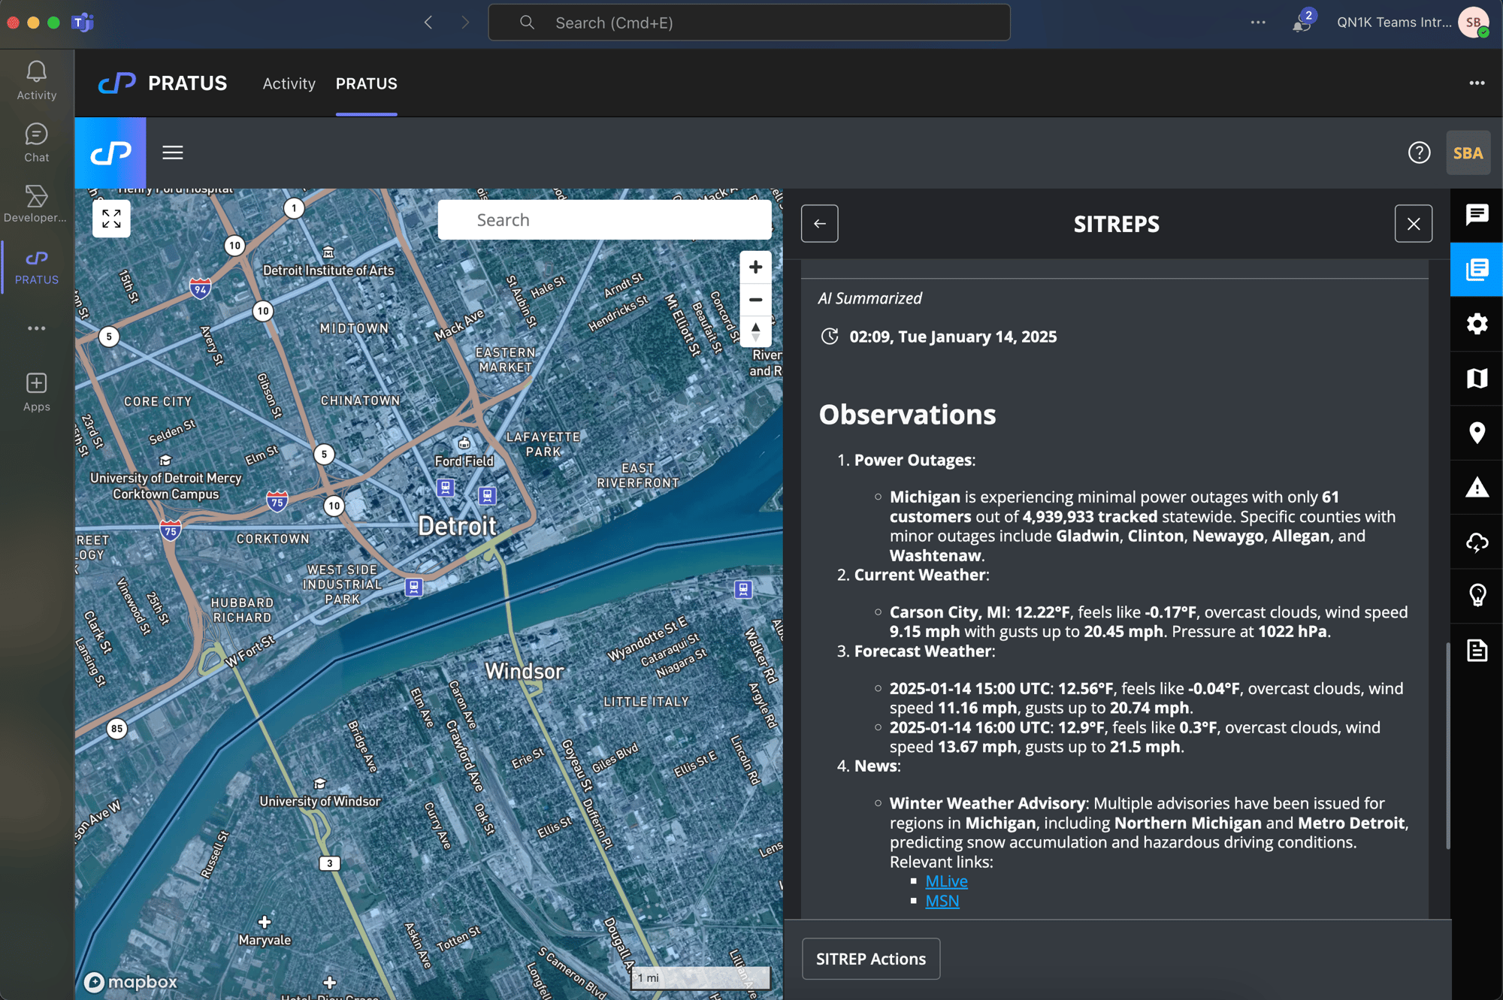Screen dimensions: 1503x1000
Task: Click back arrow to previous SITREP
Action: pyautogui.click(x=819, y=222)
